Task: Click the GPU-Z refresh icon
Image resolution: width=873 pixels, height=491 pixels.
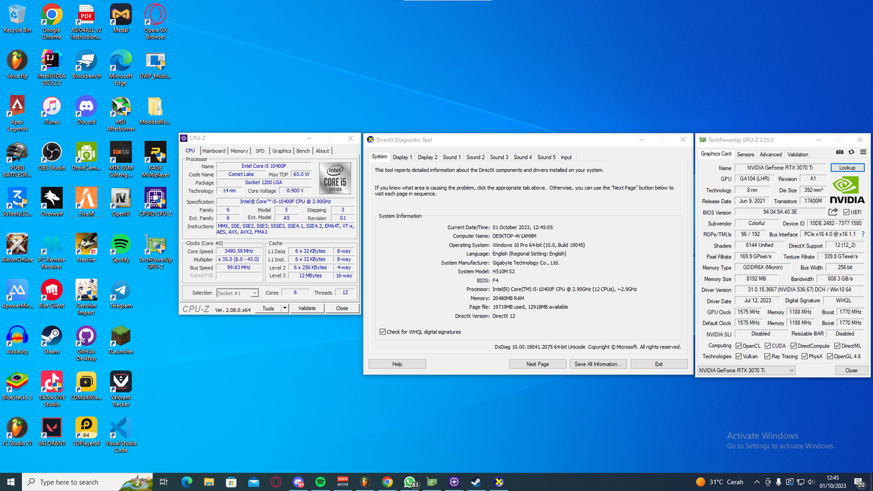Action: coord(852,152)
